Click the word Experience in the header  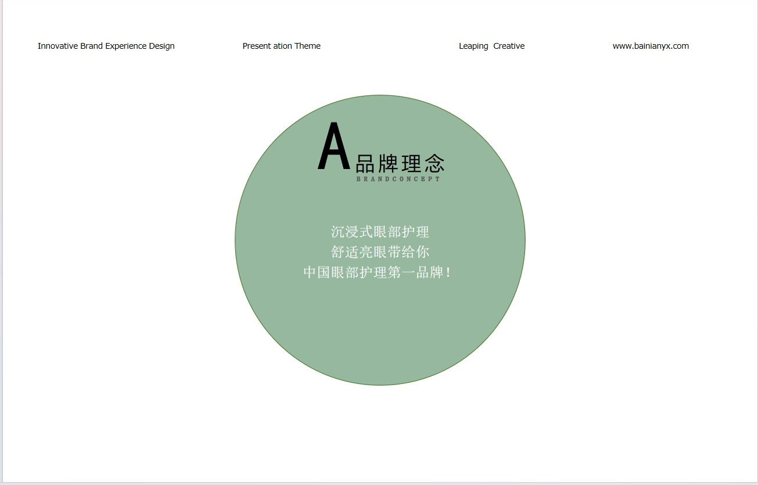pos(126,46)
